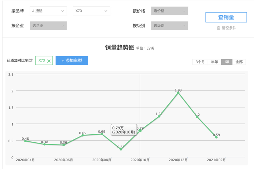This screenshot has width=255, height=170.
Task: Click the 2021年02月 axis label
Action: (216, 160)
